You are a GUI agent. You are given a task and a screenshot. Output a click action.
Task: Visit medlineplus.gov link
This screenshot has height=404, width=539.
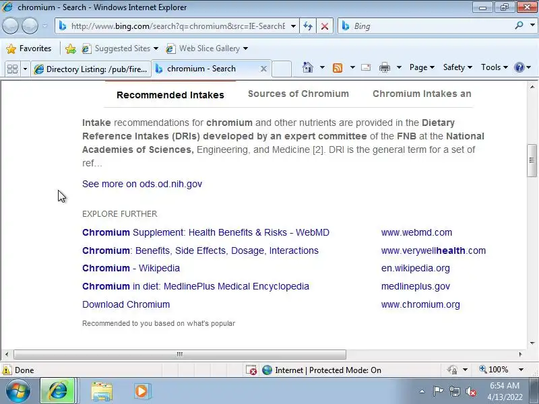coord(415,287)
